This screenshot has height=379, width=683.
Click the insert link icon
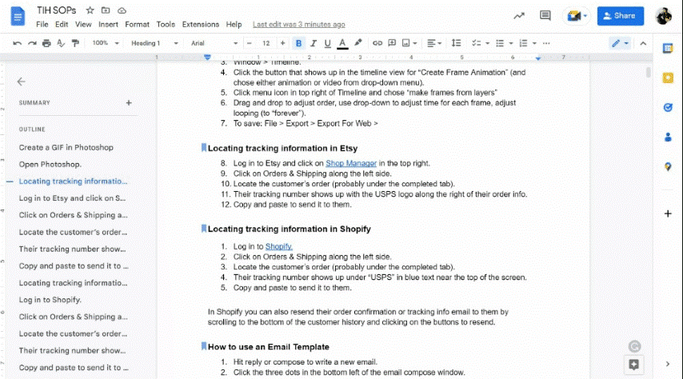point(377,43)
